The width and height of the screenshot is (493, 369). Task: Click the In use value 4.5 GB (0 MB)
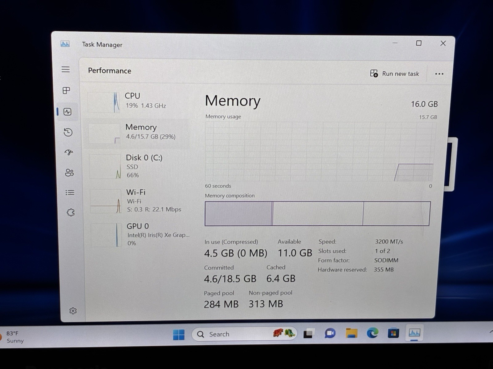pyautogui.click(x=236, y=253)
